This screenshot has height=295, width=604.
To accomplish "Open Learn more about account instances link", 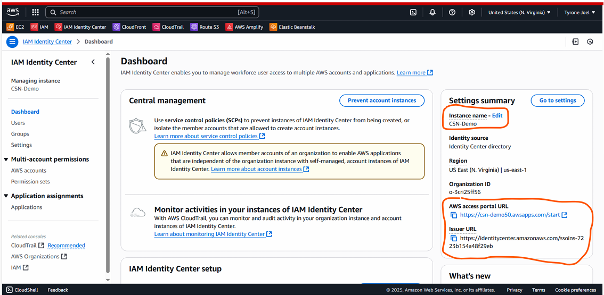I will click(x=260, y=169).
